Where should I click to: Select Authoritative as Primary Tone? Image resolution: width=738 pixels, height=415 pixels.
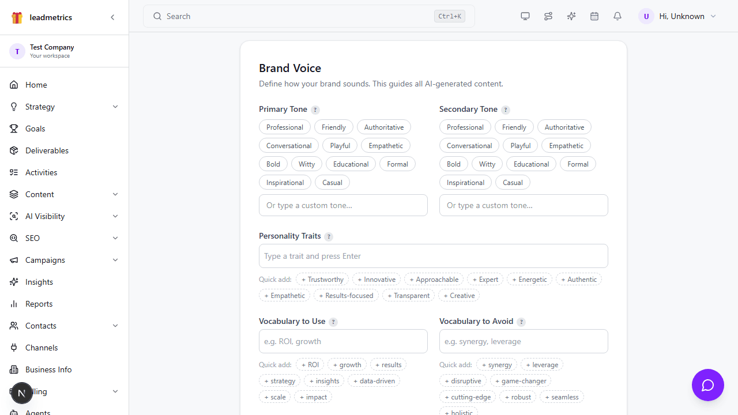(x=384, y=127)
